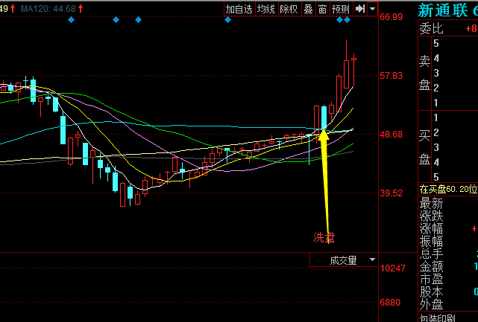The image size is (478, 322).
Task: Click the 委比 label
Action: (431, 28)
